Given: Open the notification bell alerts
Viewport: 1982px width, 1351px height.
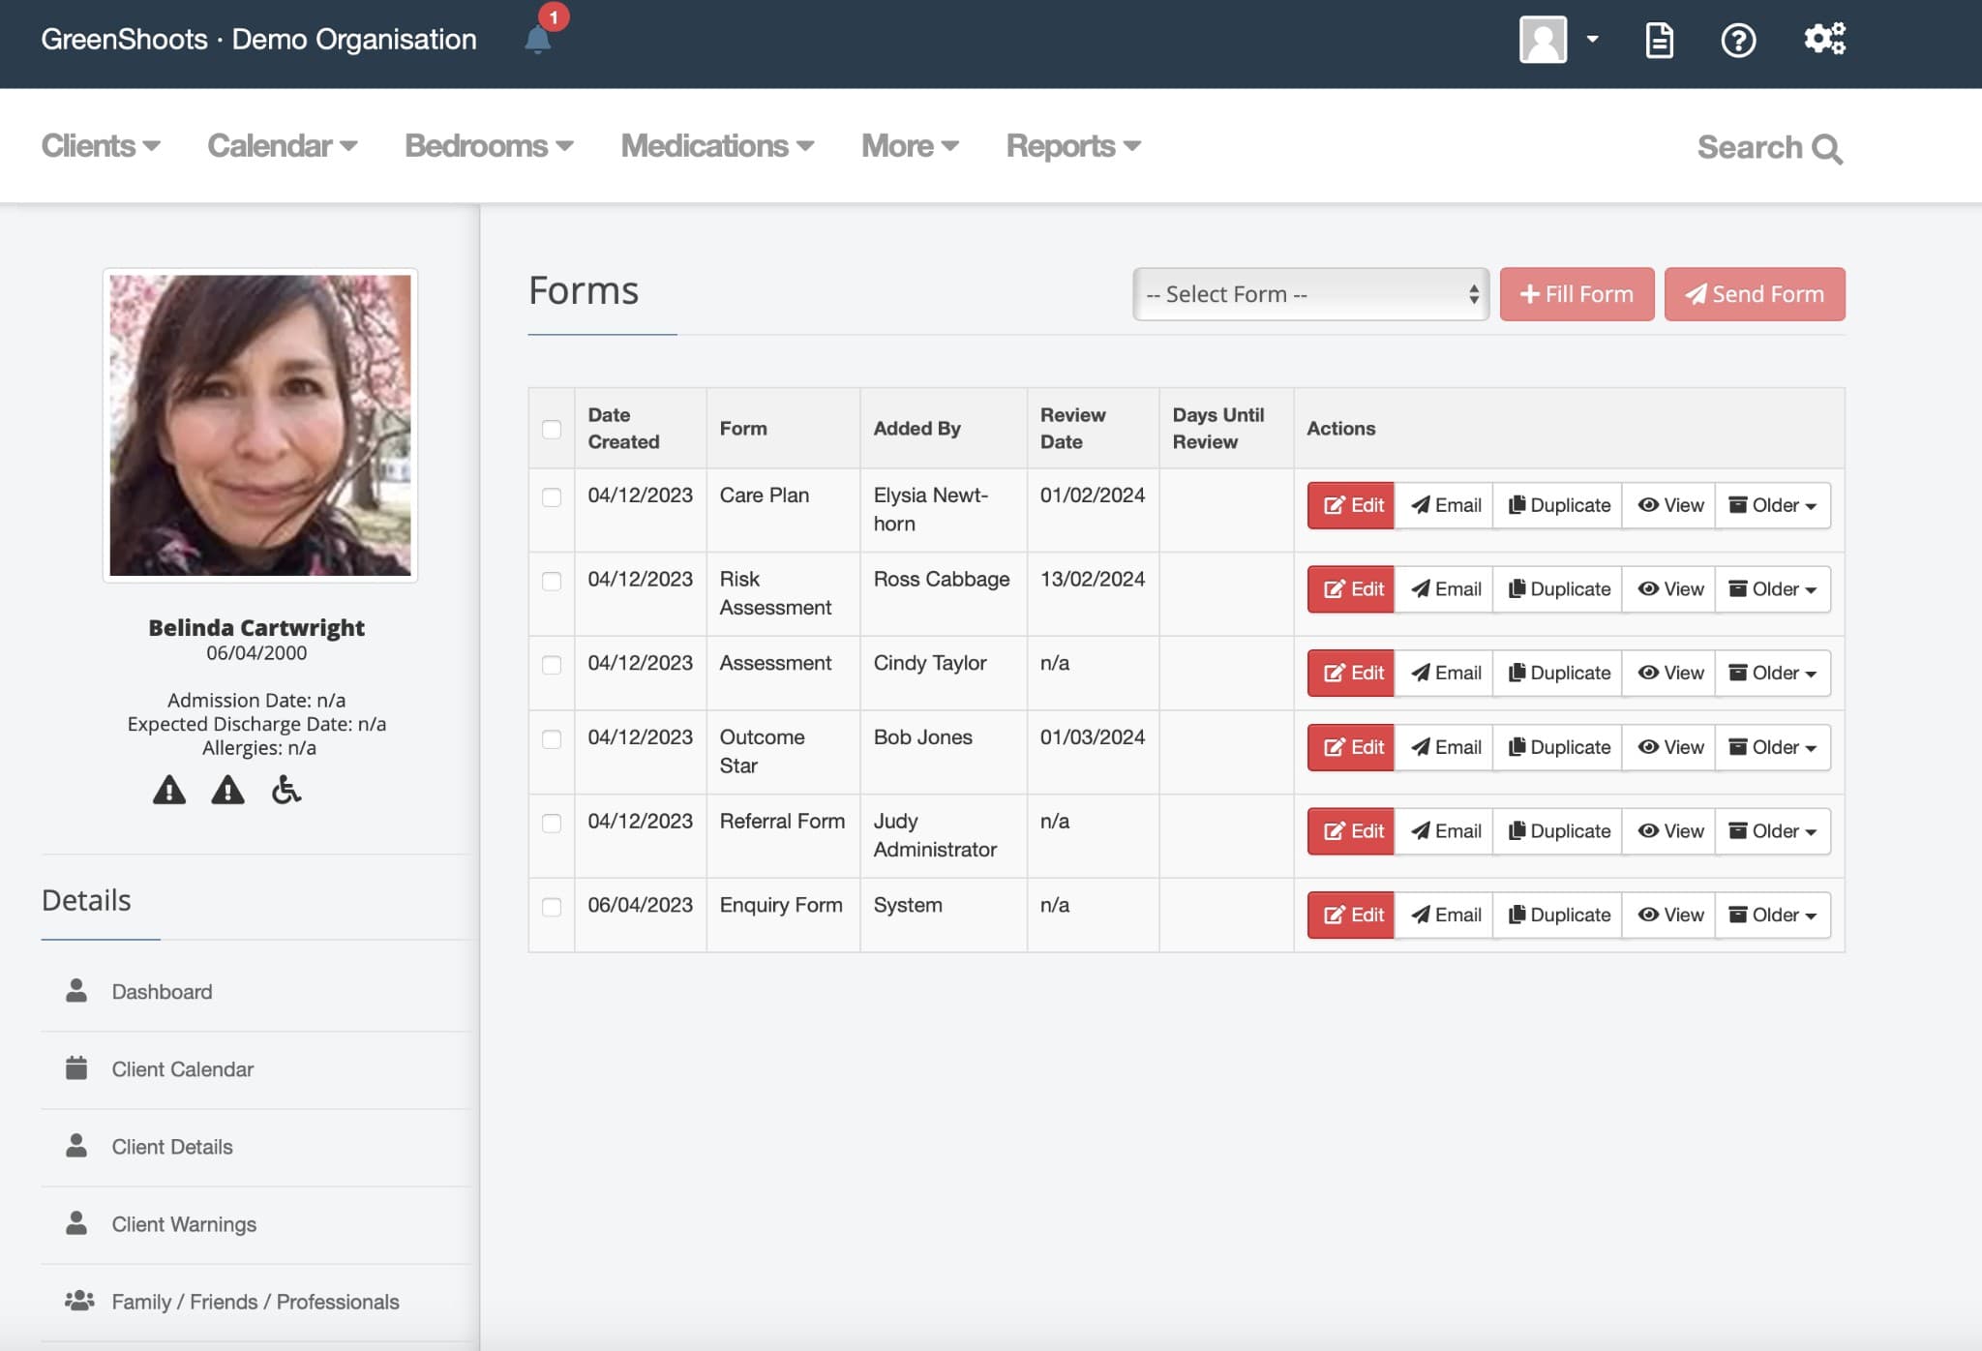Looking at the screenshot, I should coord(539,39).
